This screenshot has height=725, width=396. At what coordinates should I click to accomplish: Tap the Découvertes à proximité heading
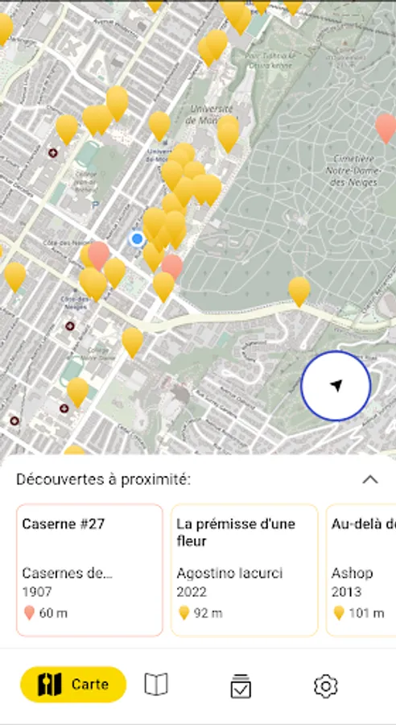tap(104, 479)
